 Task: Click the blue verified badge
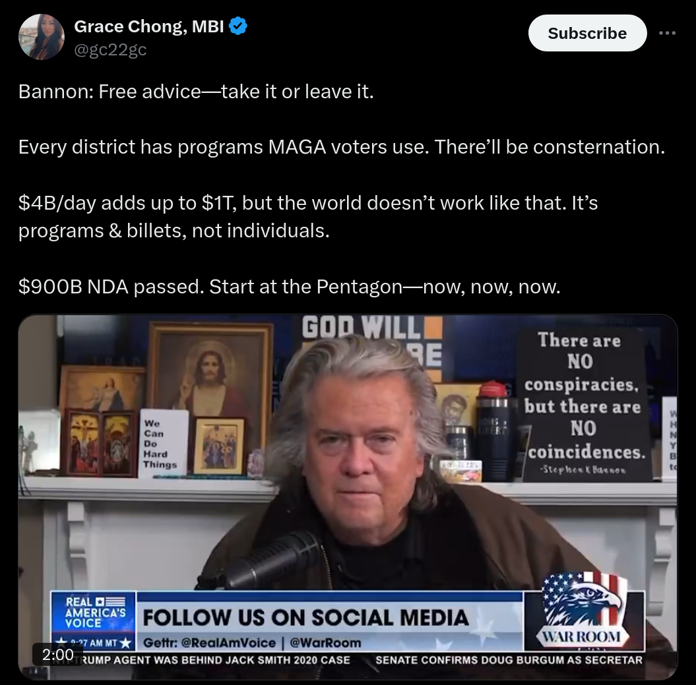coord(238,26)
